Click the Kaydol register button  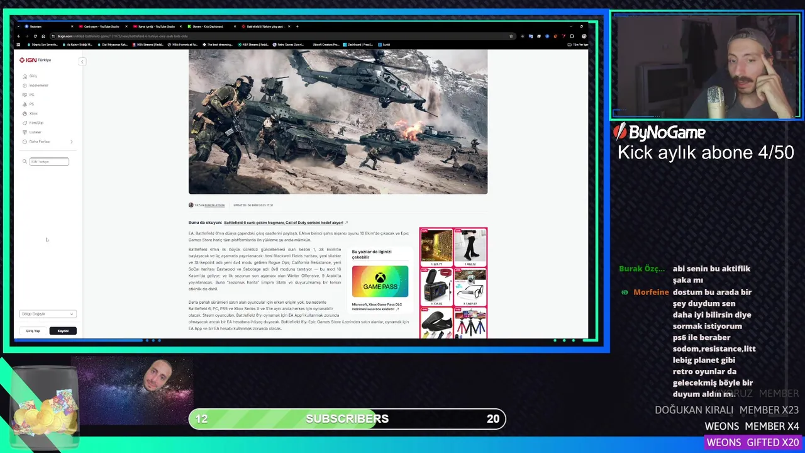(x=63, y=331)
